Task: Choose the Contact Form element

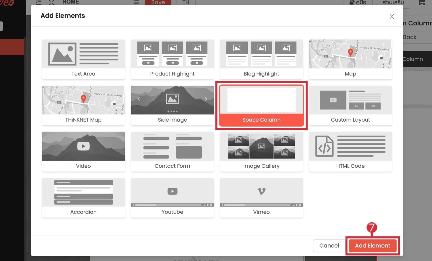Action: 172,151
